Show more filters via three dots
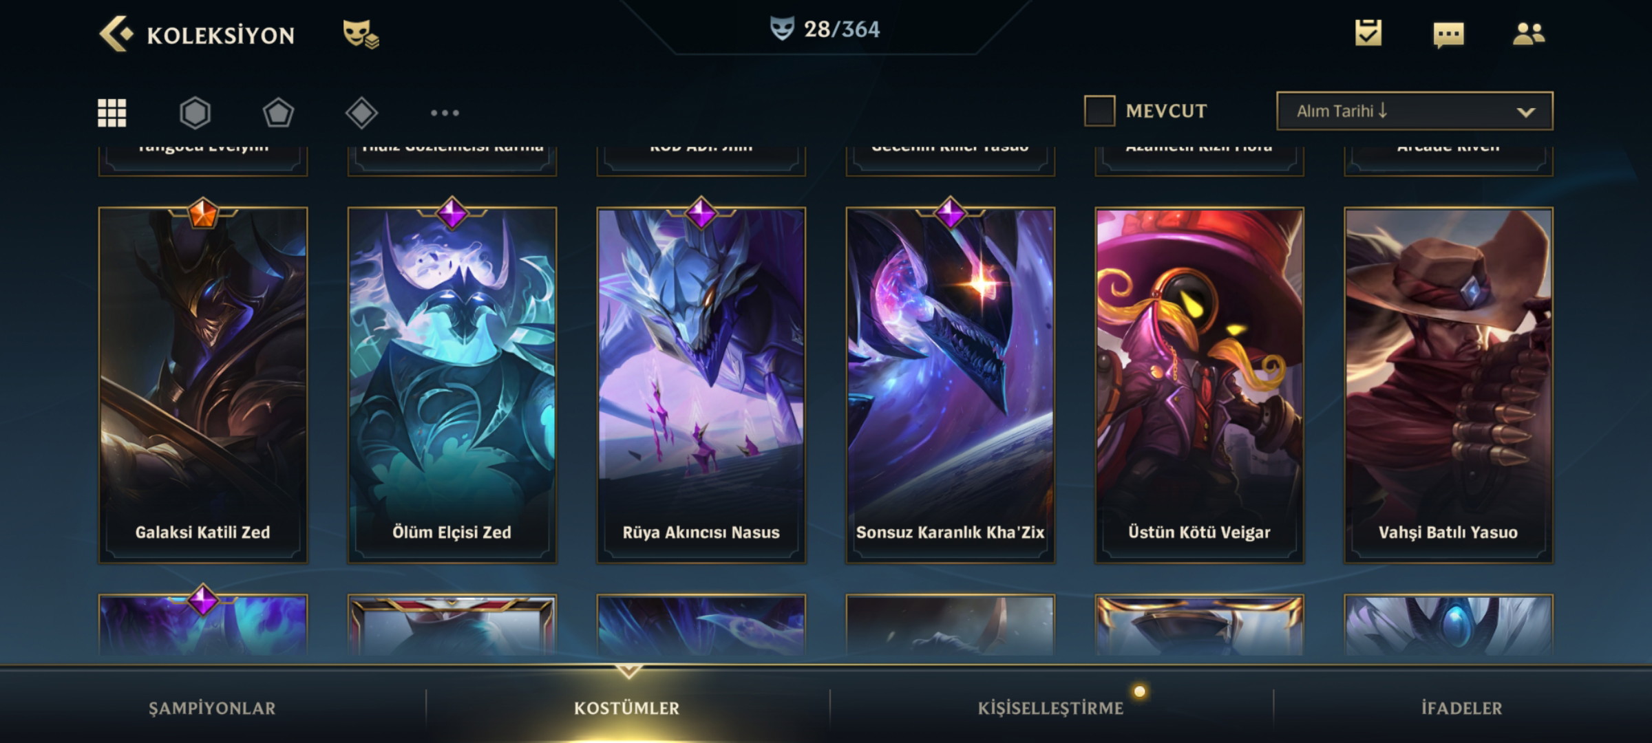 click(x=445, y=113)
